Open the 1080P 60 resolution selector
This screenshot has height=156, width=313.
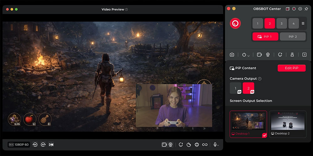point(19,145)
